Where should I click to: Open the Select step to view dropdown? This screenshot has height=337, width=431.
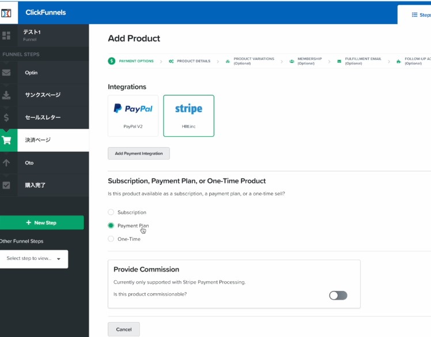point(34,259)
